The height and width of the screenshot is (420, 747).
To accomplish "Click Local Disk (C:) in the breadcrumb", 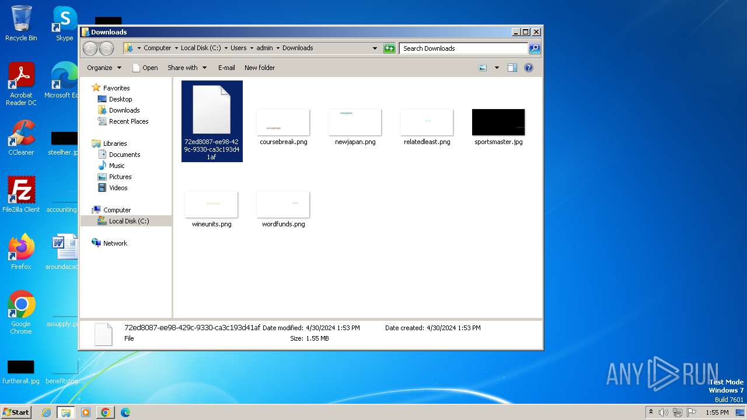I will point(201,48).
